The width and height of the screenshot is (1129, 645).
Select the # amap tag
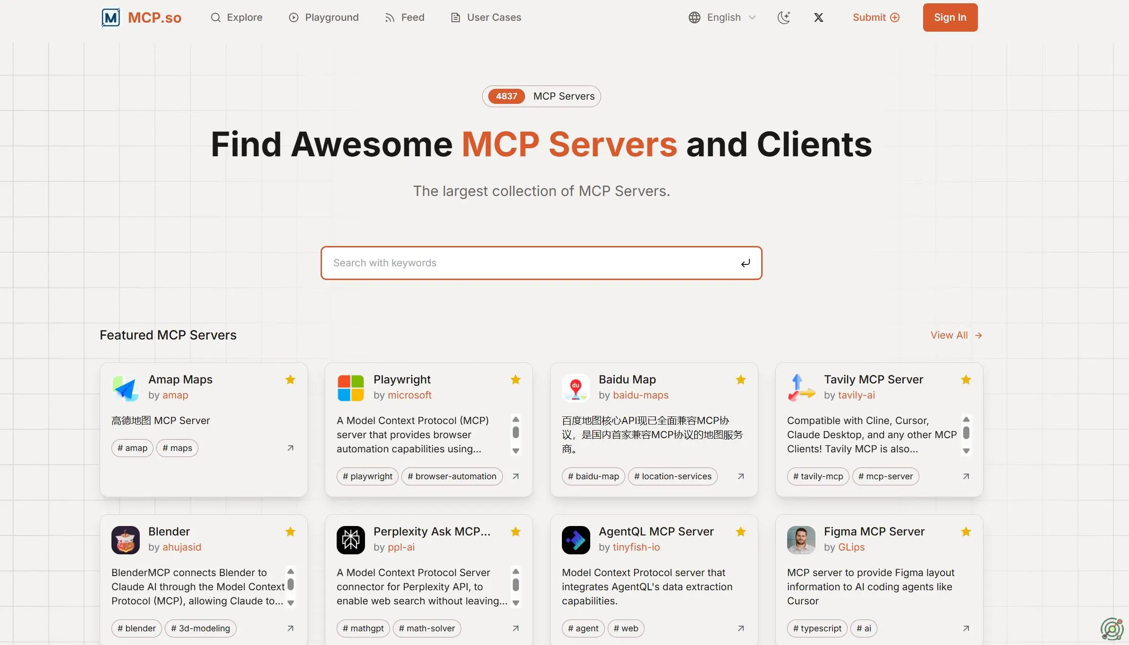pyautogui.click(x=132, y=448)
